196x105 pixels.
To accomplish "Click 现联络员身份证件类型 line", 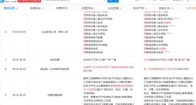I will click(x=156, y=45).
